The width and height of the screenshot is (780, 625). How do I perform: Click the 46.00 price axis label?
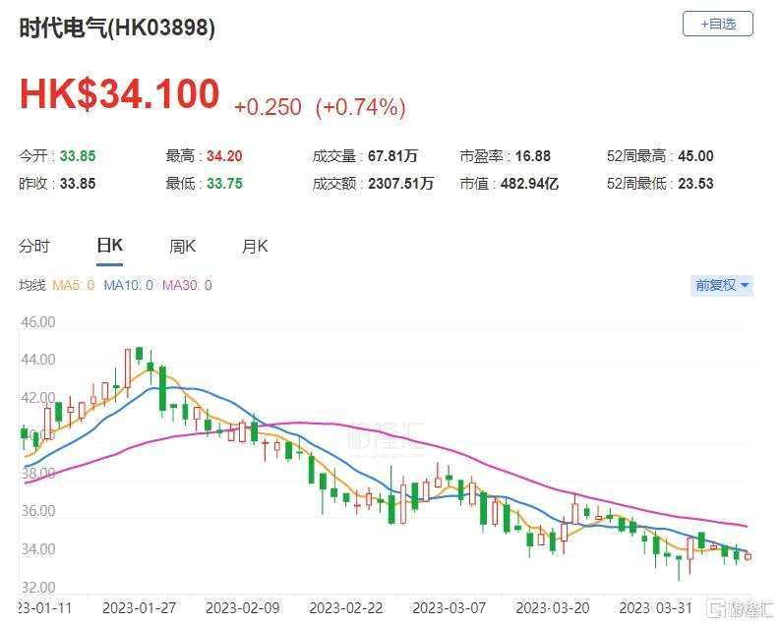coord(37,322)
